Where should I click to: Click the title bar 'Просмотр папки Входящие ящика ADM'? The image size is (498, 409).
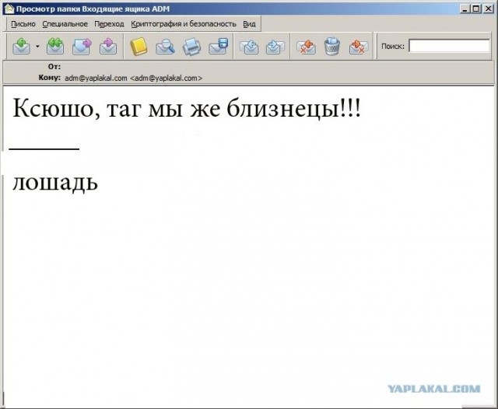(x=93, y=9)
